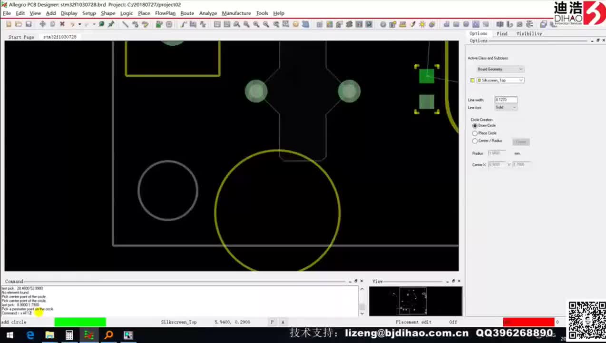Viewport: 606px width, 343px height.
Task: Click the brush-shaped icon left of sun
Action: click(x=412, y=24)
